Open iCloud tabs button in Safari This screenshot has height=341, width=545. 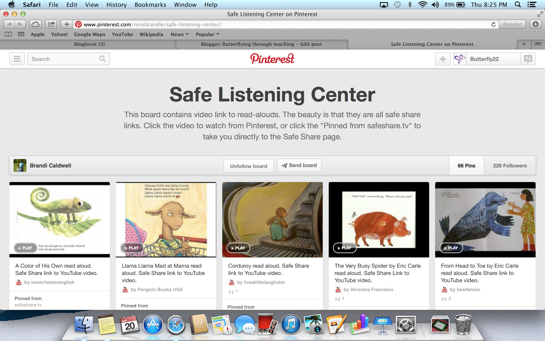pyautogui.click(x=35, y=25)
